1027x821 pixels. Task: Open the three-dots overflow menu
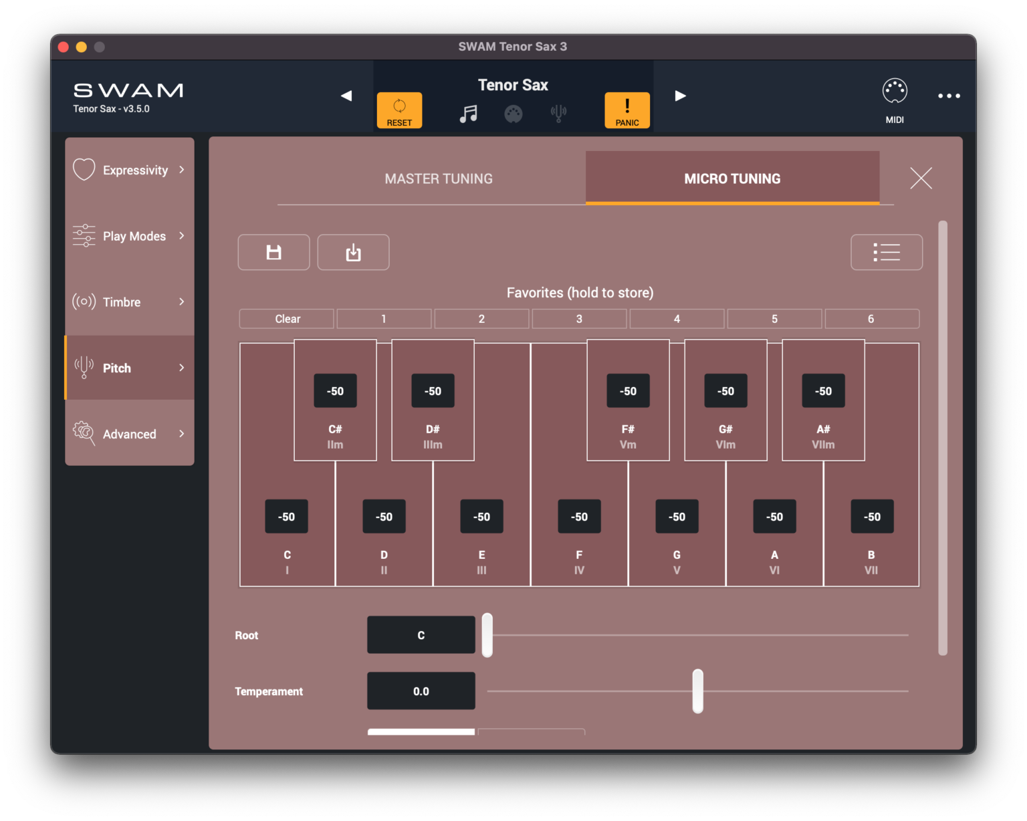point(949,96)
